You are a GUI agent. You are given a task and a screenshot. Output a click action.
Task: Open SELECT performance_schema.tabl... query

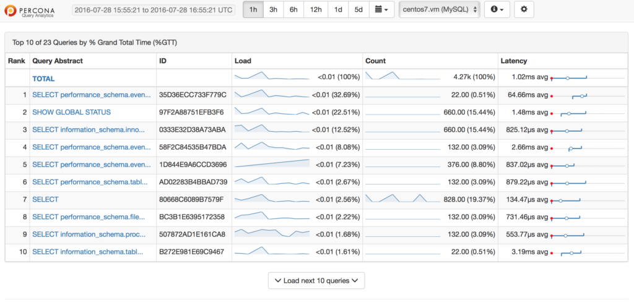90,182
